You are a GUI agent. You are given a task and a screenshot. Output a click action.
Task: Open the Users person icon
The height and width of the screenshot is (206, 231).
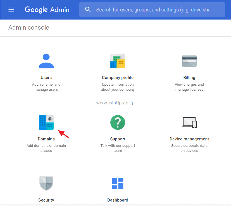coord(46,61)
